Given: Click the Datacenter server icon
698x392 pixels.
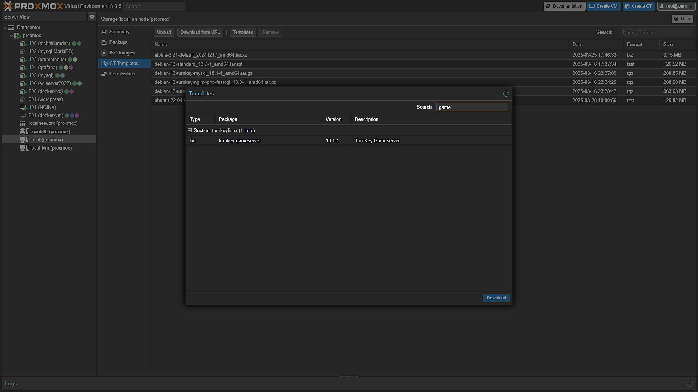Looking at the screenshot, I should tap(11, 28).
